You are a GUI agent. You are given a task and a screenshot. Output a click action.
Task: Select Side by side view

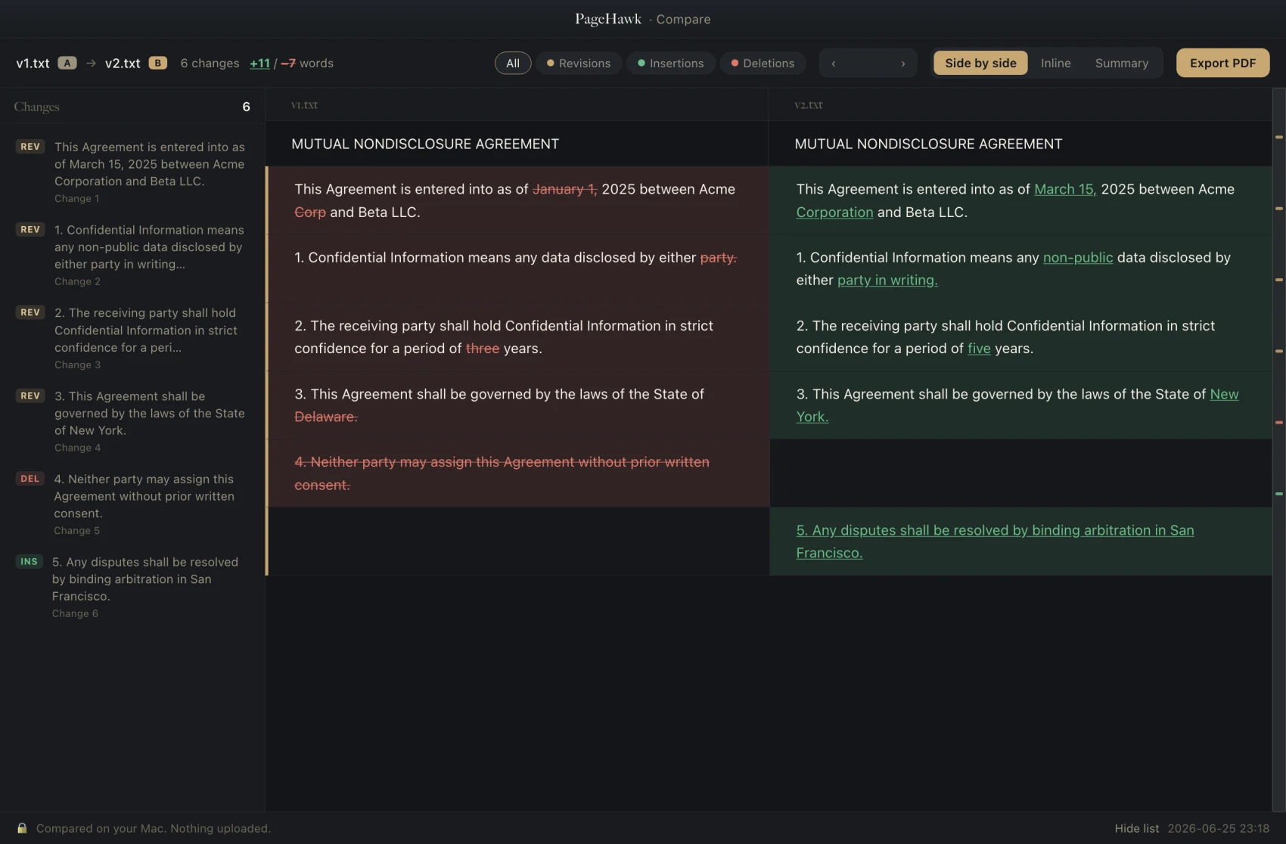click(980, 64)
